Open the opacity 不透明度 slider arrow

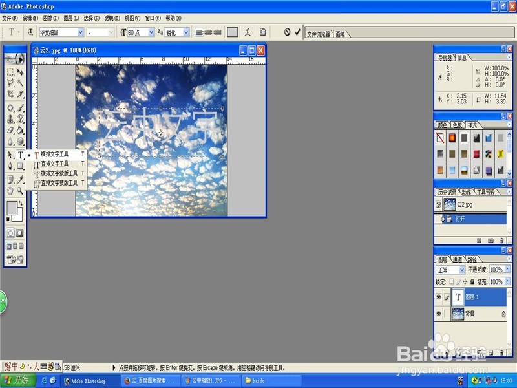tap(507, 270)
